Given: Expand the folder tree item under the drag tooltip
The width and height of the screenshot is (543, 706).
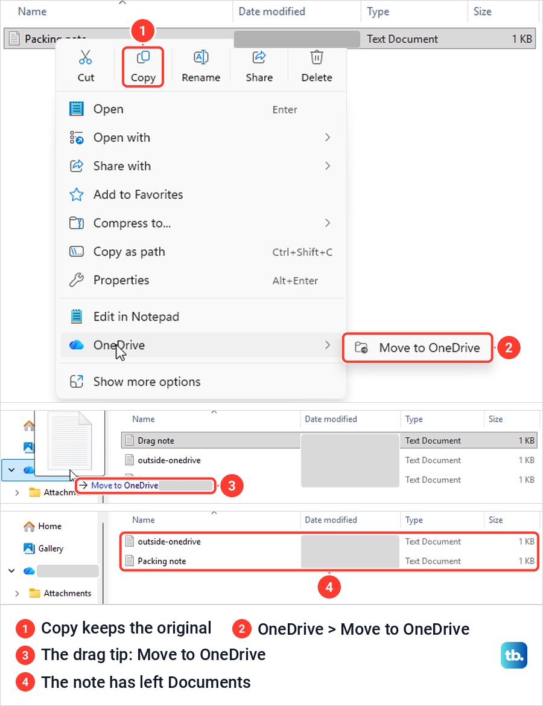Looking at the screenshot, I should (17, 493).
